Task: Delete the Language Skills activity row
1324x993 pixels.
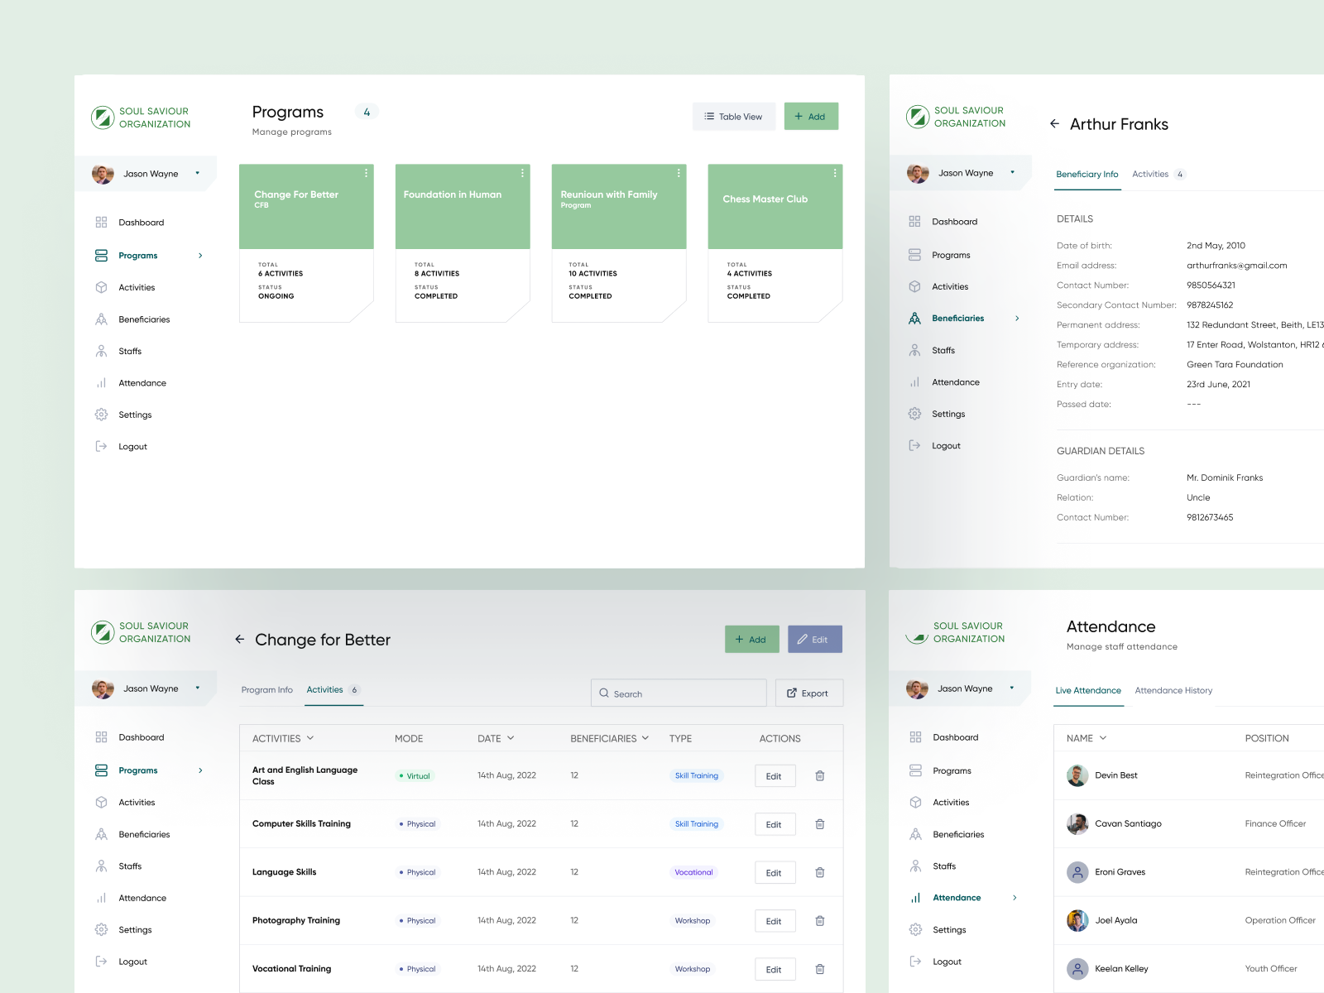Action: pyautogui.click(x=819, y=872)
